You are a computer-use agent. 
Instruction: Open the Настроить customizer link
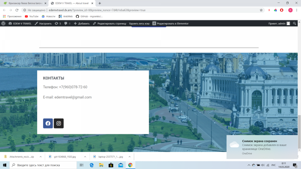43,23
